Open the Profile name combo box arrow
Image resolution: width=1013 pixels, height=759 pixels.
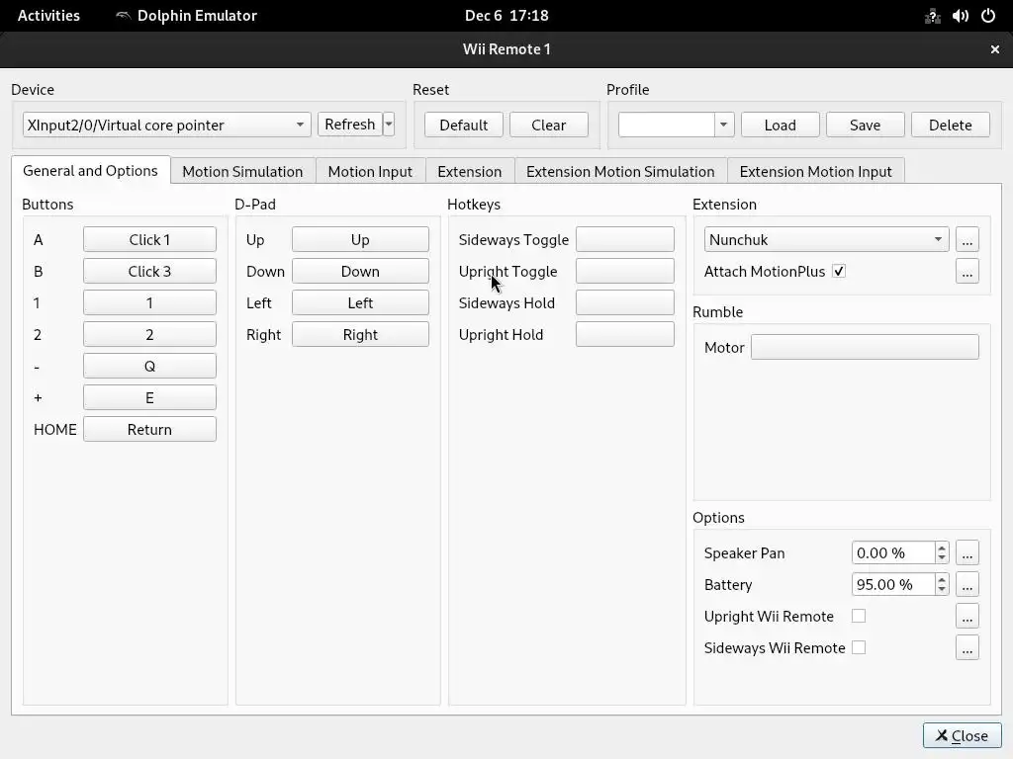[x=723, y=125]
